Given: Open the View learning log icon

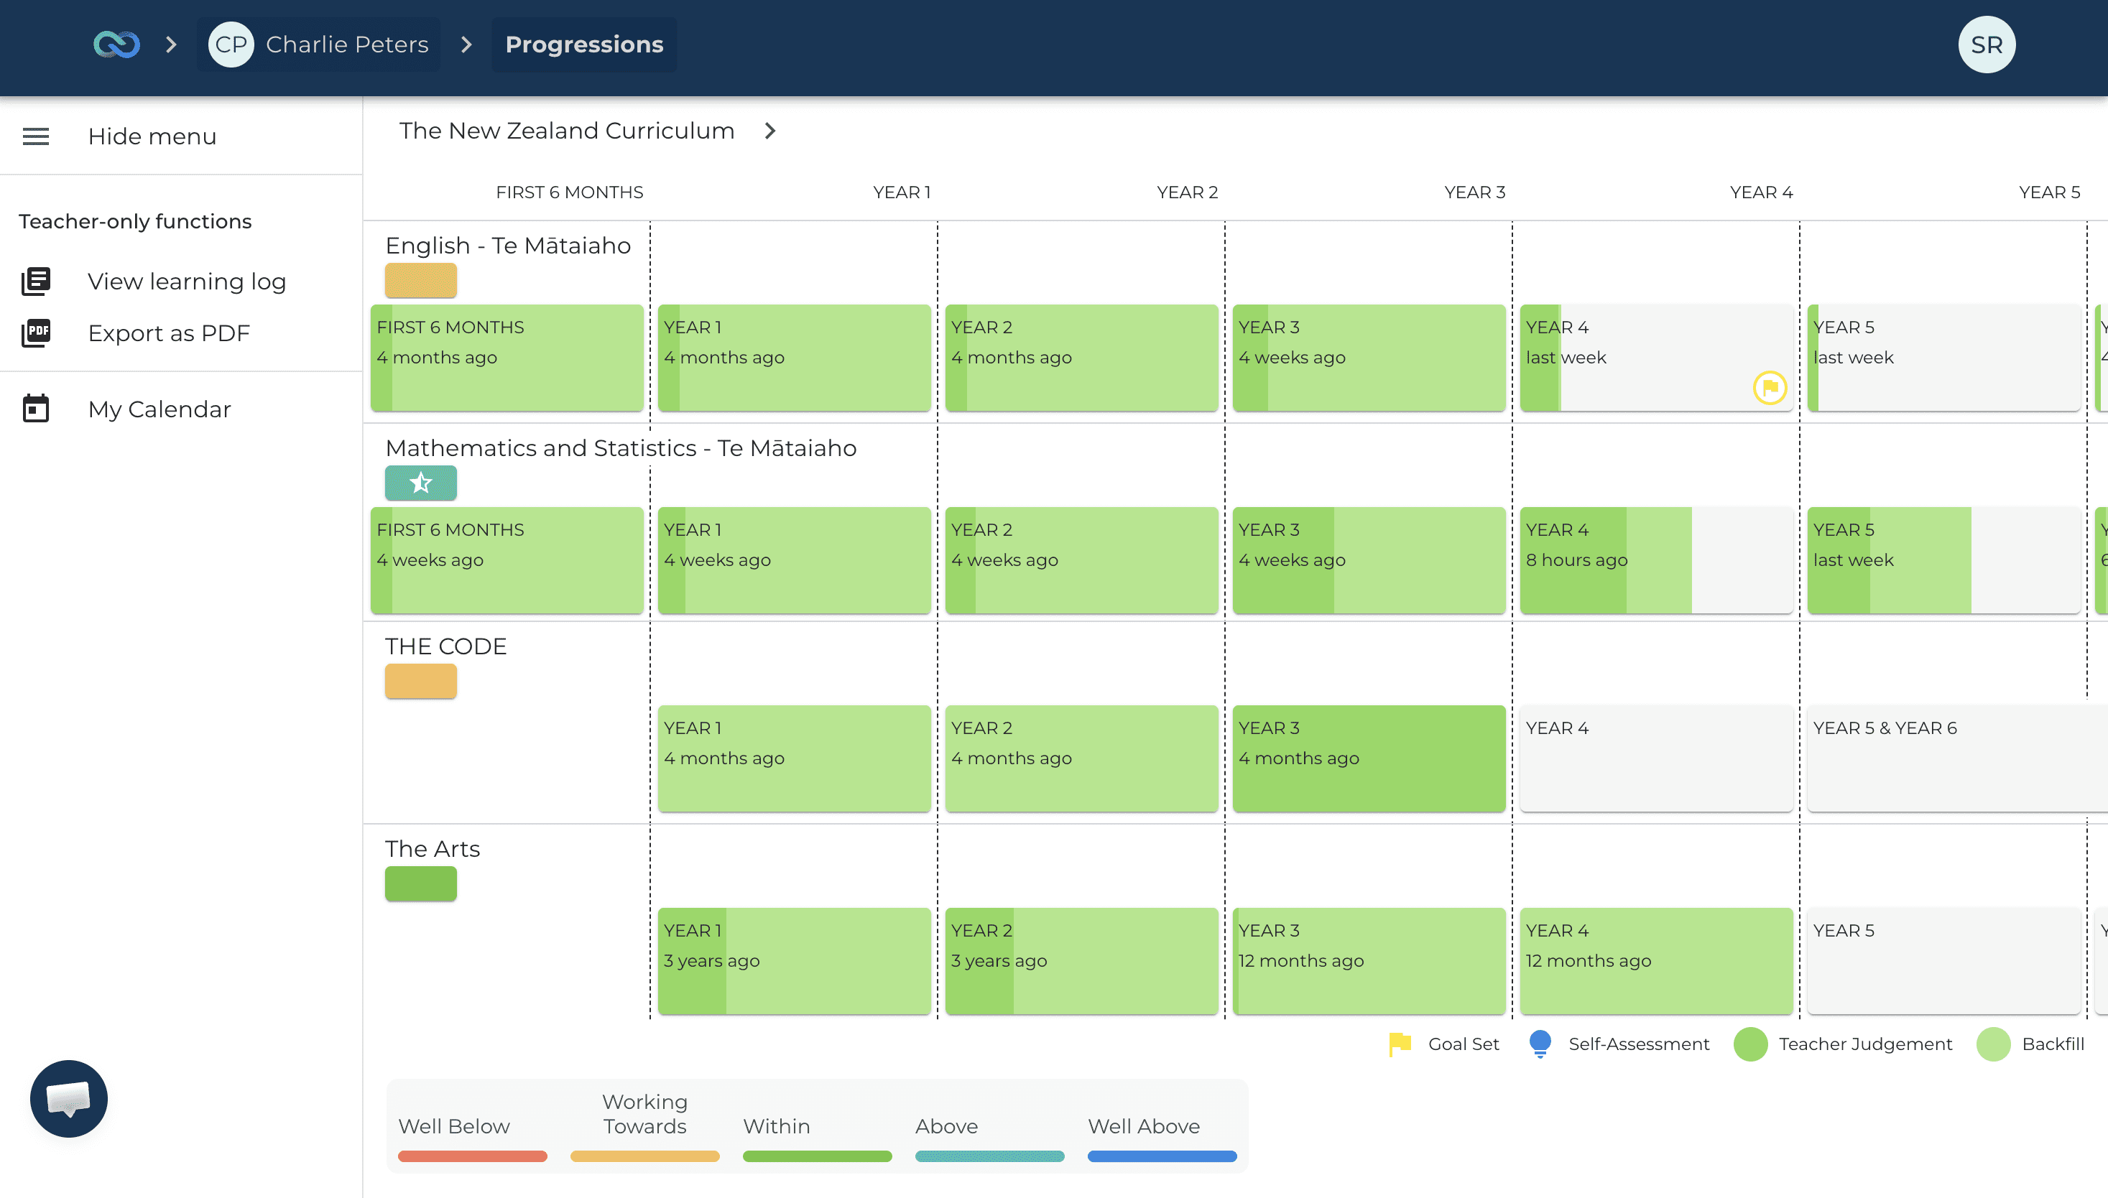Looking at the screenshot, I should tap(35, 282).
